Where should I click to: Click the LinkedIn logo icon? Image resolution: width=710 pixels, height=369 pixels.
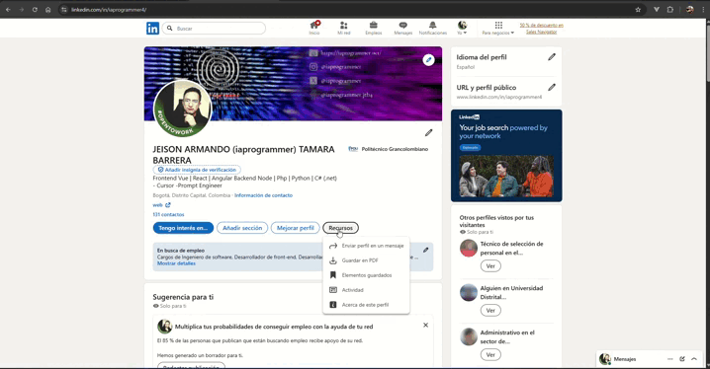click(152, 29)
